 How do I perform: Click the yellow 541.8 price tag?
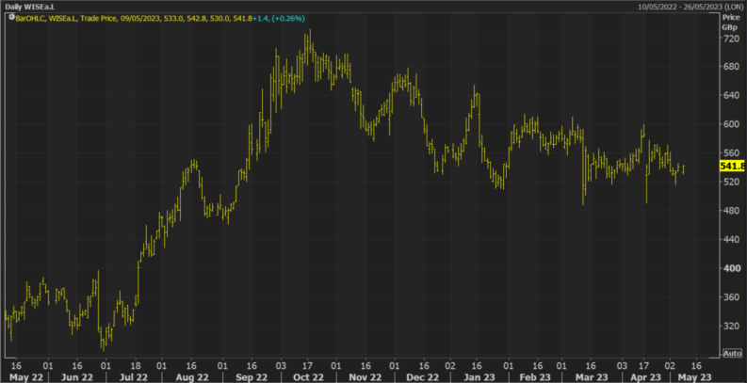(732, 166)
